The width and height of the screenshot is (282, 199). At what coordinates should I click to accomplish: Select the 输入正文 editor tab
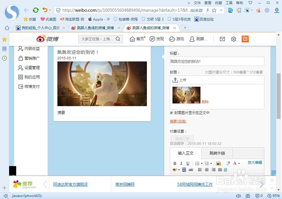point(186,153)
